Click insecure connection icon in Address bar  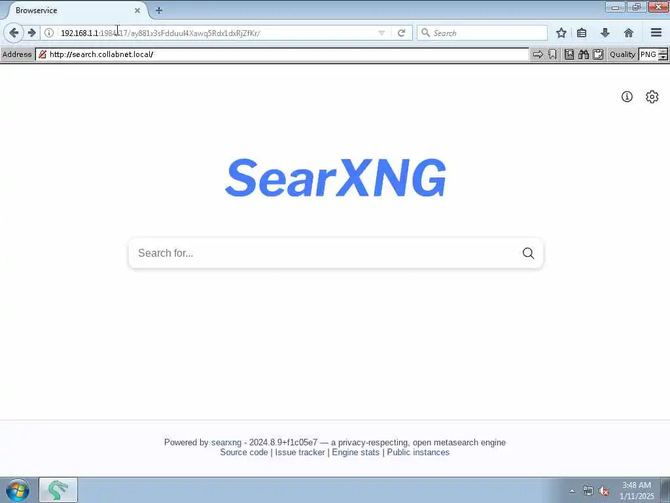(x=43, y=54)
